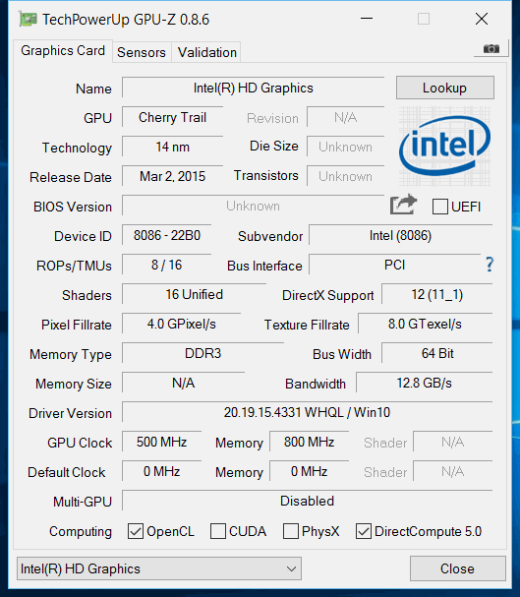This screenshot has width=520, height=597.
Task: Click the Close button at bottom
Action: click(458, 568)
